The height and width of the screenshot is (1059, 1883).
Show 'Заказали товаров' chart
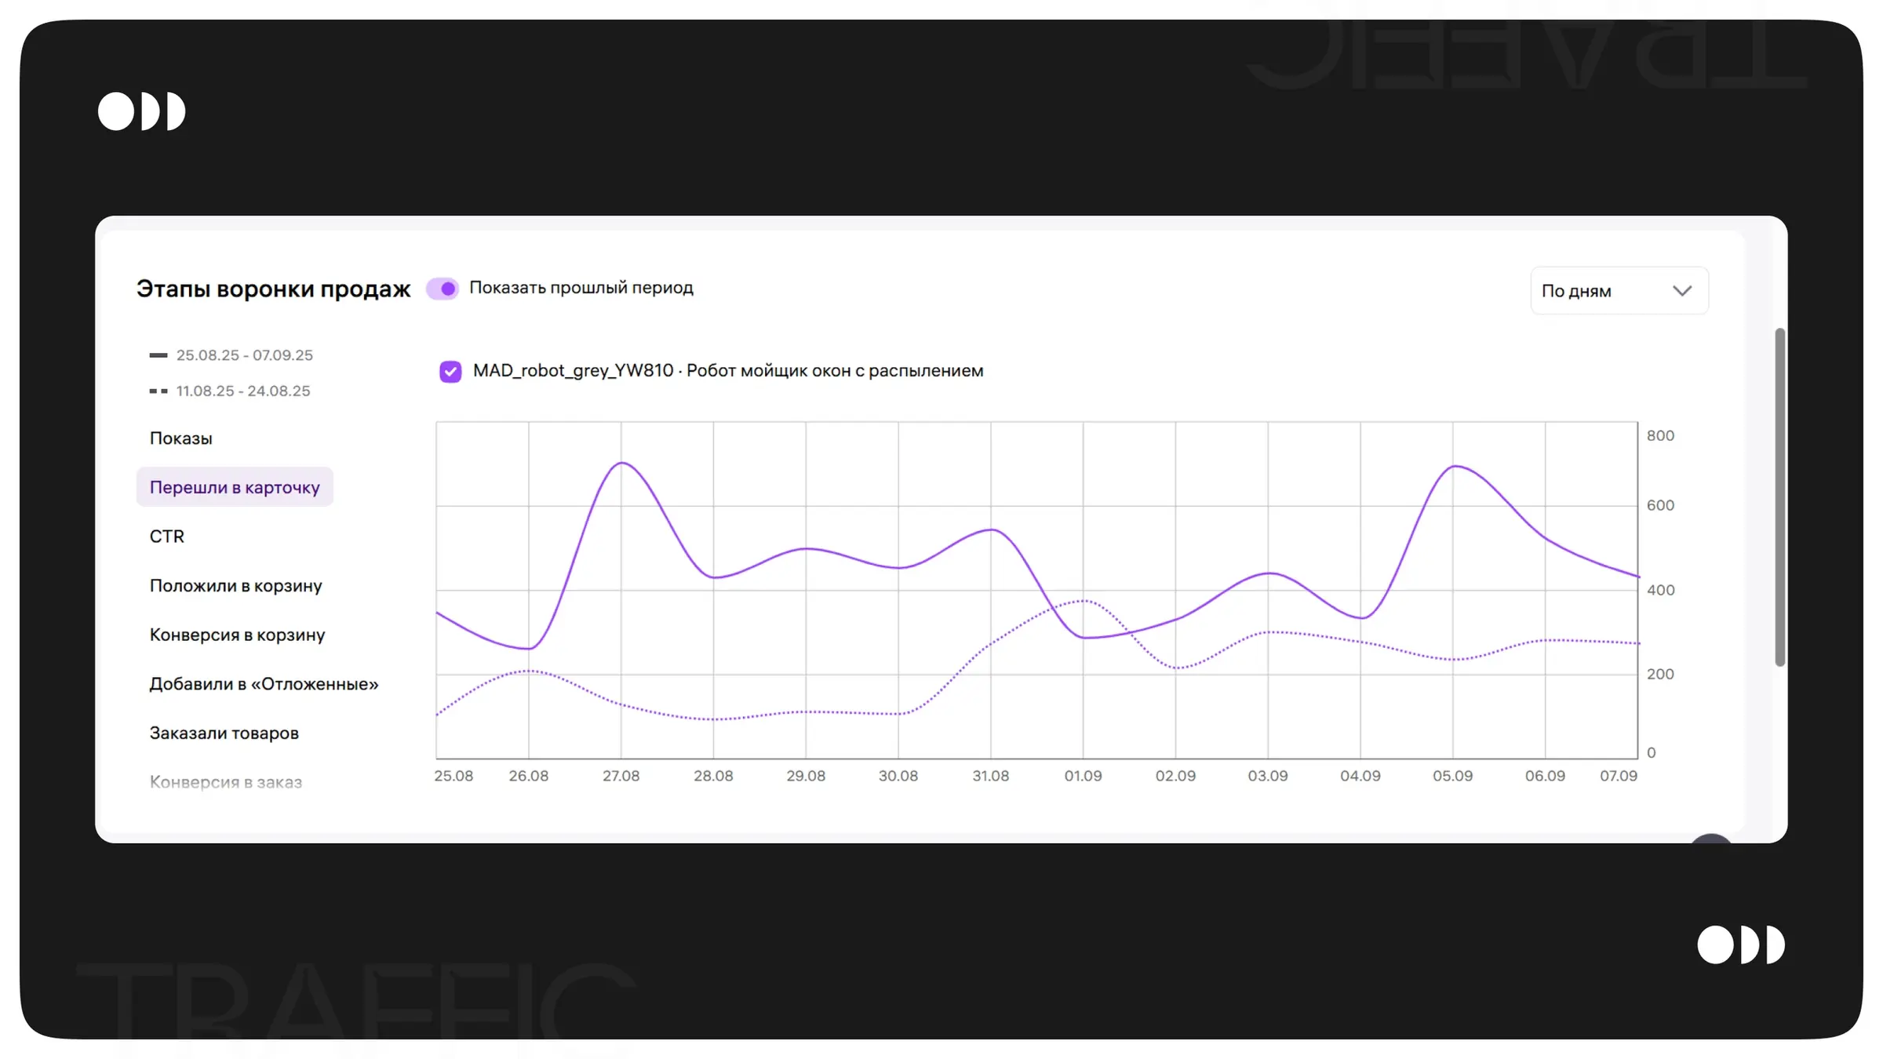point(224,733)
